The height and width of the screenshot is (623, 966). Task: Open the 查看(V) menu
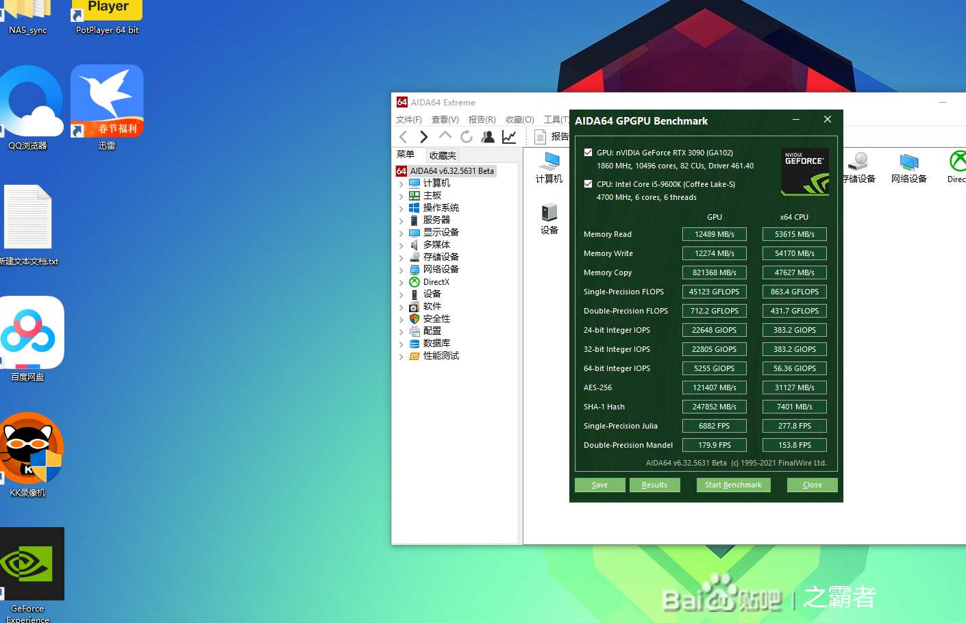pyautogui.click(x=445, y=120)
